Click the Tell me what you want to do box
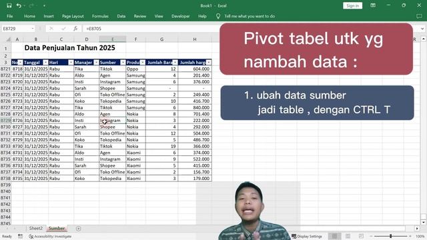This screenshot has width=427, height=240. click(250, 16)
